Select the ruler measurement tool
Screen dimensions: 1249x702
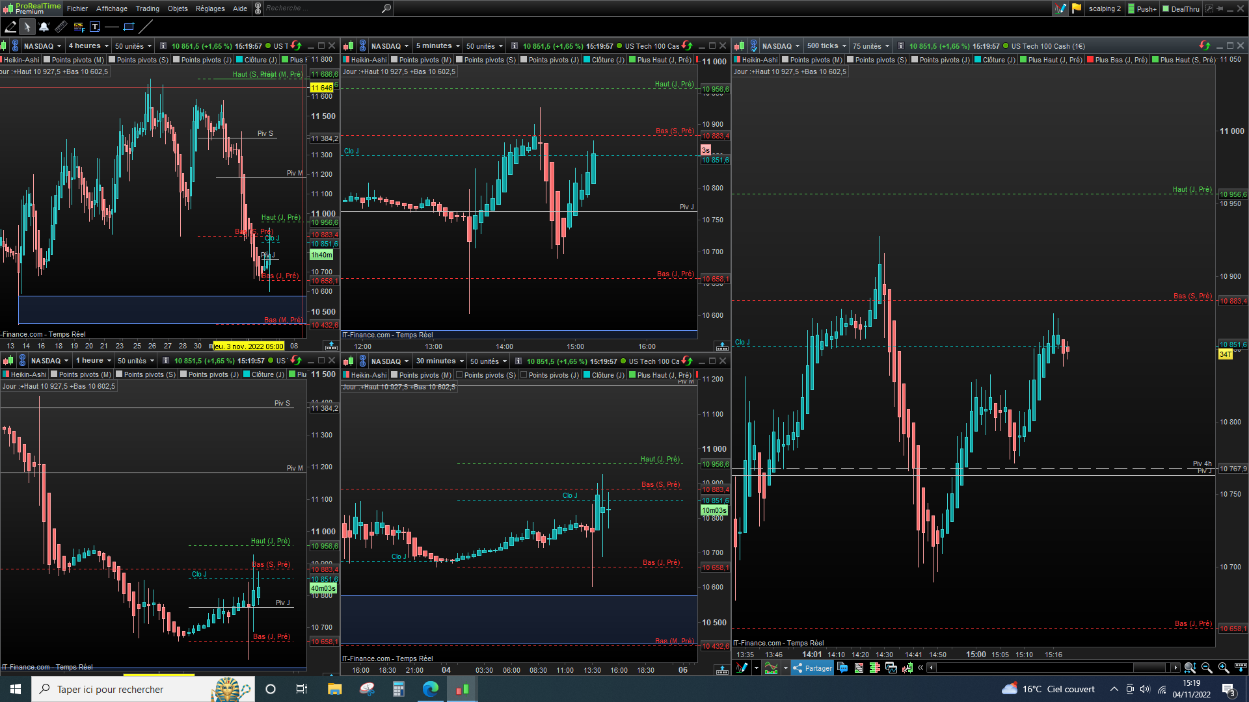point(61,27)
